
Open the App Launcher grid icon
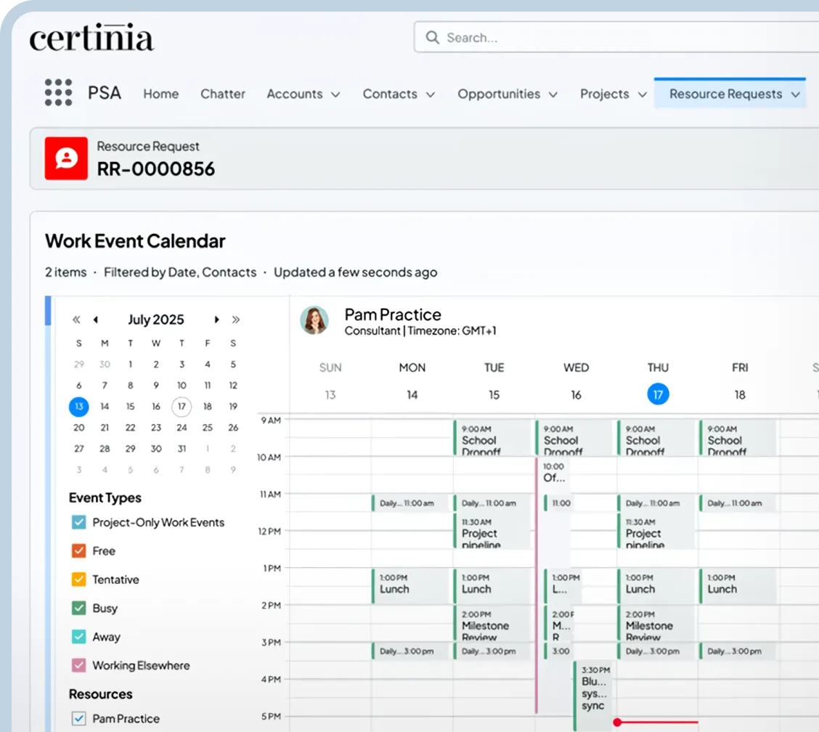tap(58, 93)
